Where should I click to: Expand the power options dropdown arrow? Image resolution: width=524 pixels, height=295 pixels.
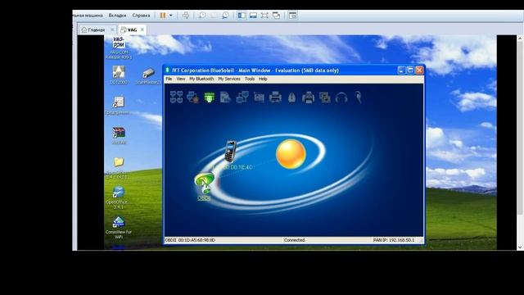(171, 16)
